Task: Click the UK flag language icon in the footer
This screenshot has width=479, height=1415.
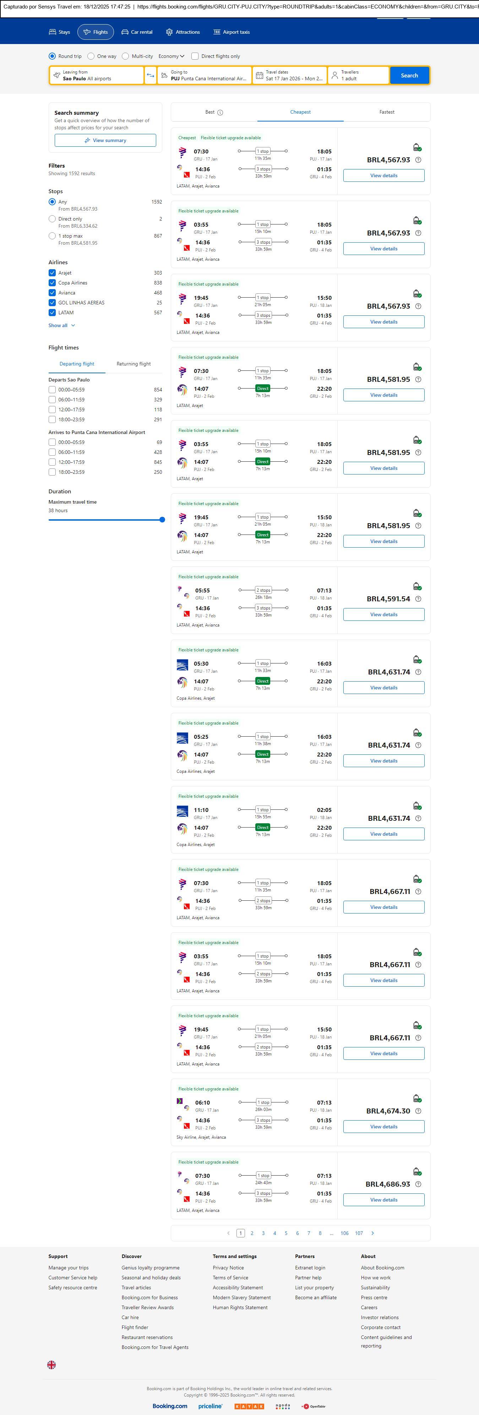Action: [x=51, y=1364]
